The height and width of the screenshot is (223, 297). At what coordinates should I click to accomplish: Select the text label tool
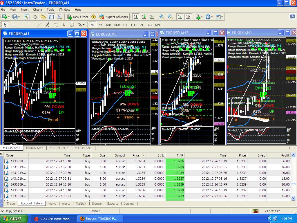pos(72,25)
